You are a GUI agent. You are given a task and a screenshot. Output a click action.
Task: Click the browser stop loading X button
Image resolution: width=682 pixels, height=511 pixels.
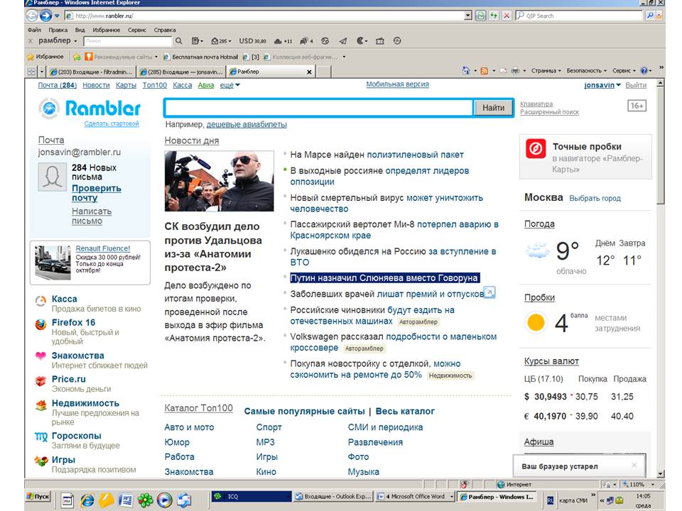(x=507, y=16)
